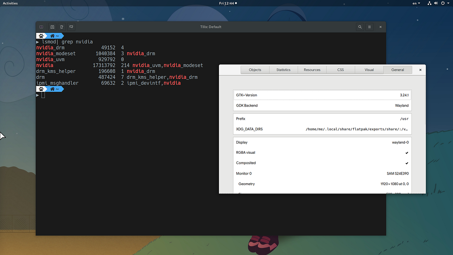Open the en keyboard layout dropdown
The width and height of the screenshot is (453, 255).
tap(416, 3)
